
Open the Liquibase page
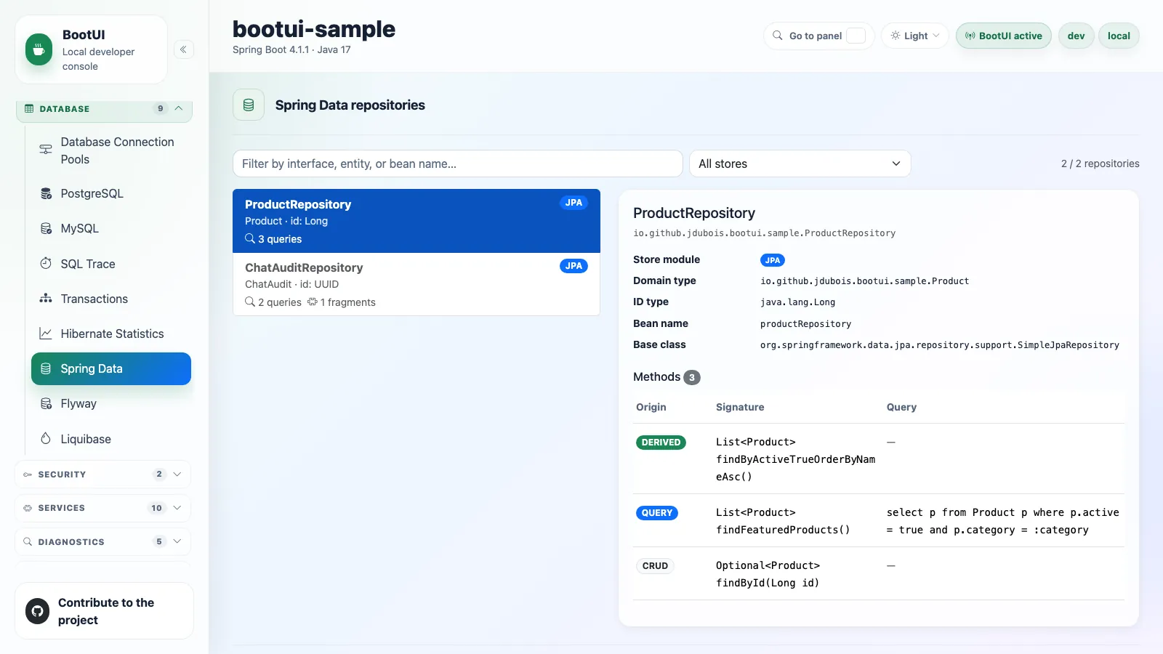click(x=110, y=439)
